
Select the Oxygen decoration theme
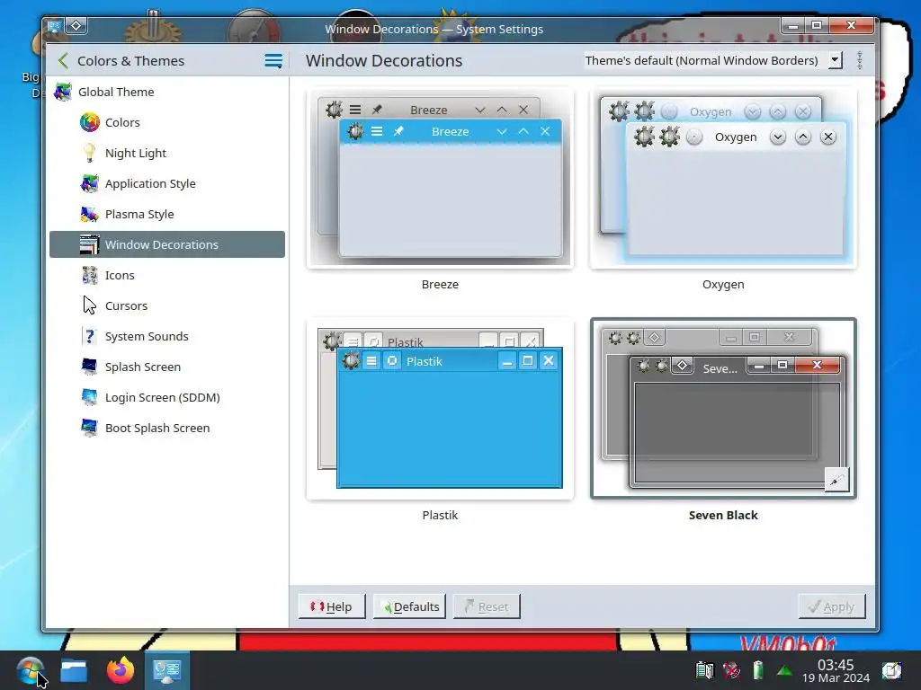[x=723, y=178]
